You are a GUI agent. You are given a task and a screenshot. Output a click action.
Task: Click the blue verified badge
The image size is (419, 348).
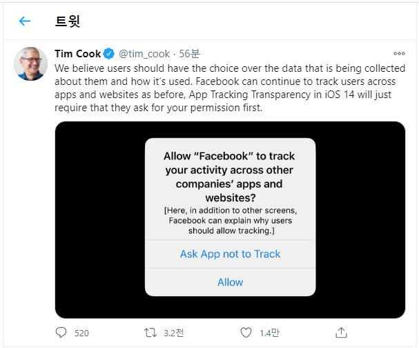(x=109, y=54)
